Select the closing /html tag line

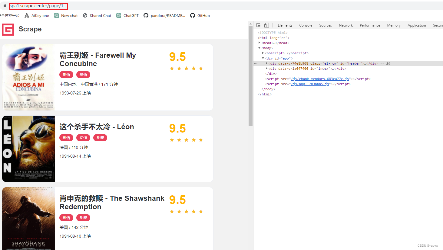coord(265,94)
